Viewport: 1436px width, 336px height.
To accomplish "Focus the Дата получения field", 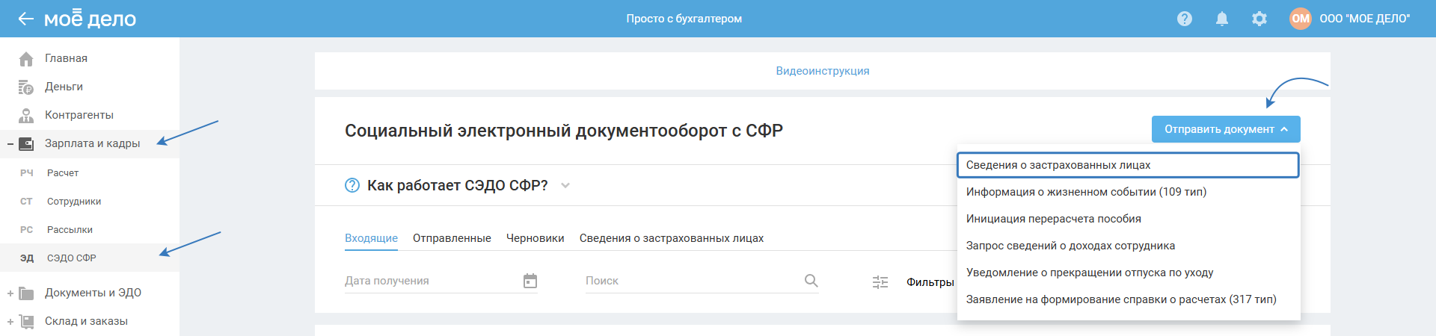I will click(x=441, y=281).
